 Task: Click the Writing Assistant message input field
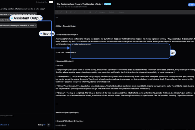pyautogui.click(x=26, y=116)
